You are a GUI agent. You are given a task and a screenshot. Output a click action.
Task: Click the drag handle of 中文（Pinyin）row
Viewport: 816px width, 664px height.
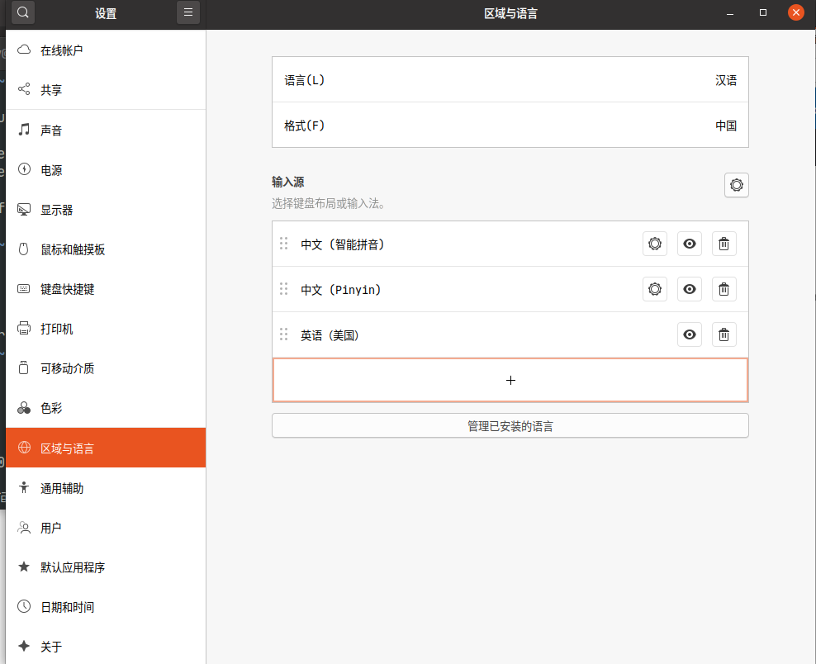(283, 289)
